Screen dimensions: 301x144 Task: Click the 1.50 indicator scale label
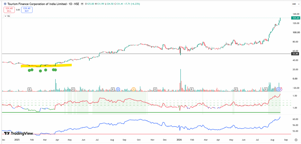295,96
